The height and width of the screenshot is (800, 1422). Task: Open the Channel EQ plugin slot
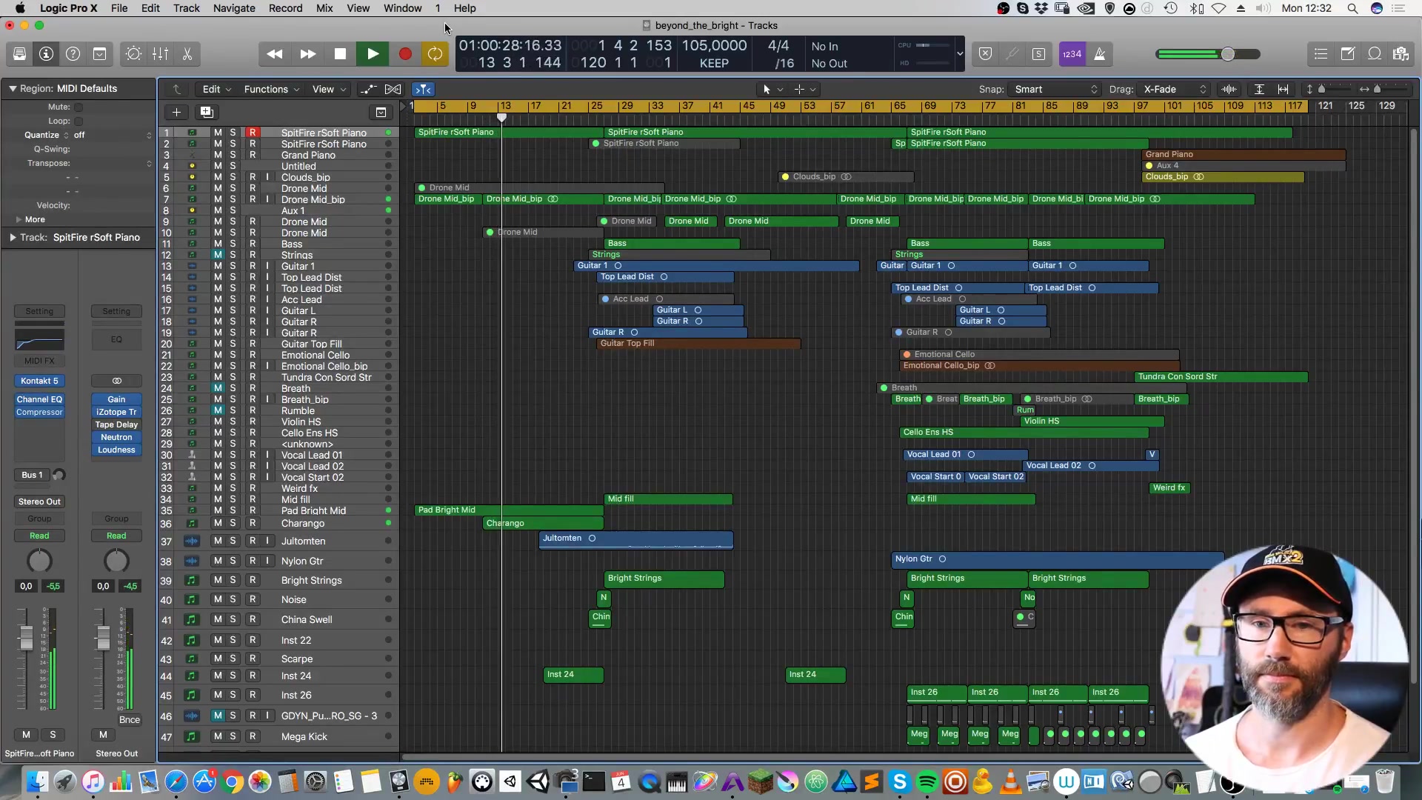click(39, 399)
